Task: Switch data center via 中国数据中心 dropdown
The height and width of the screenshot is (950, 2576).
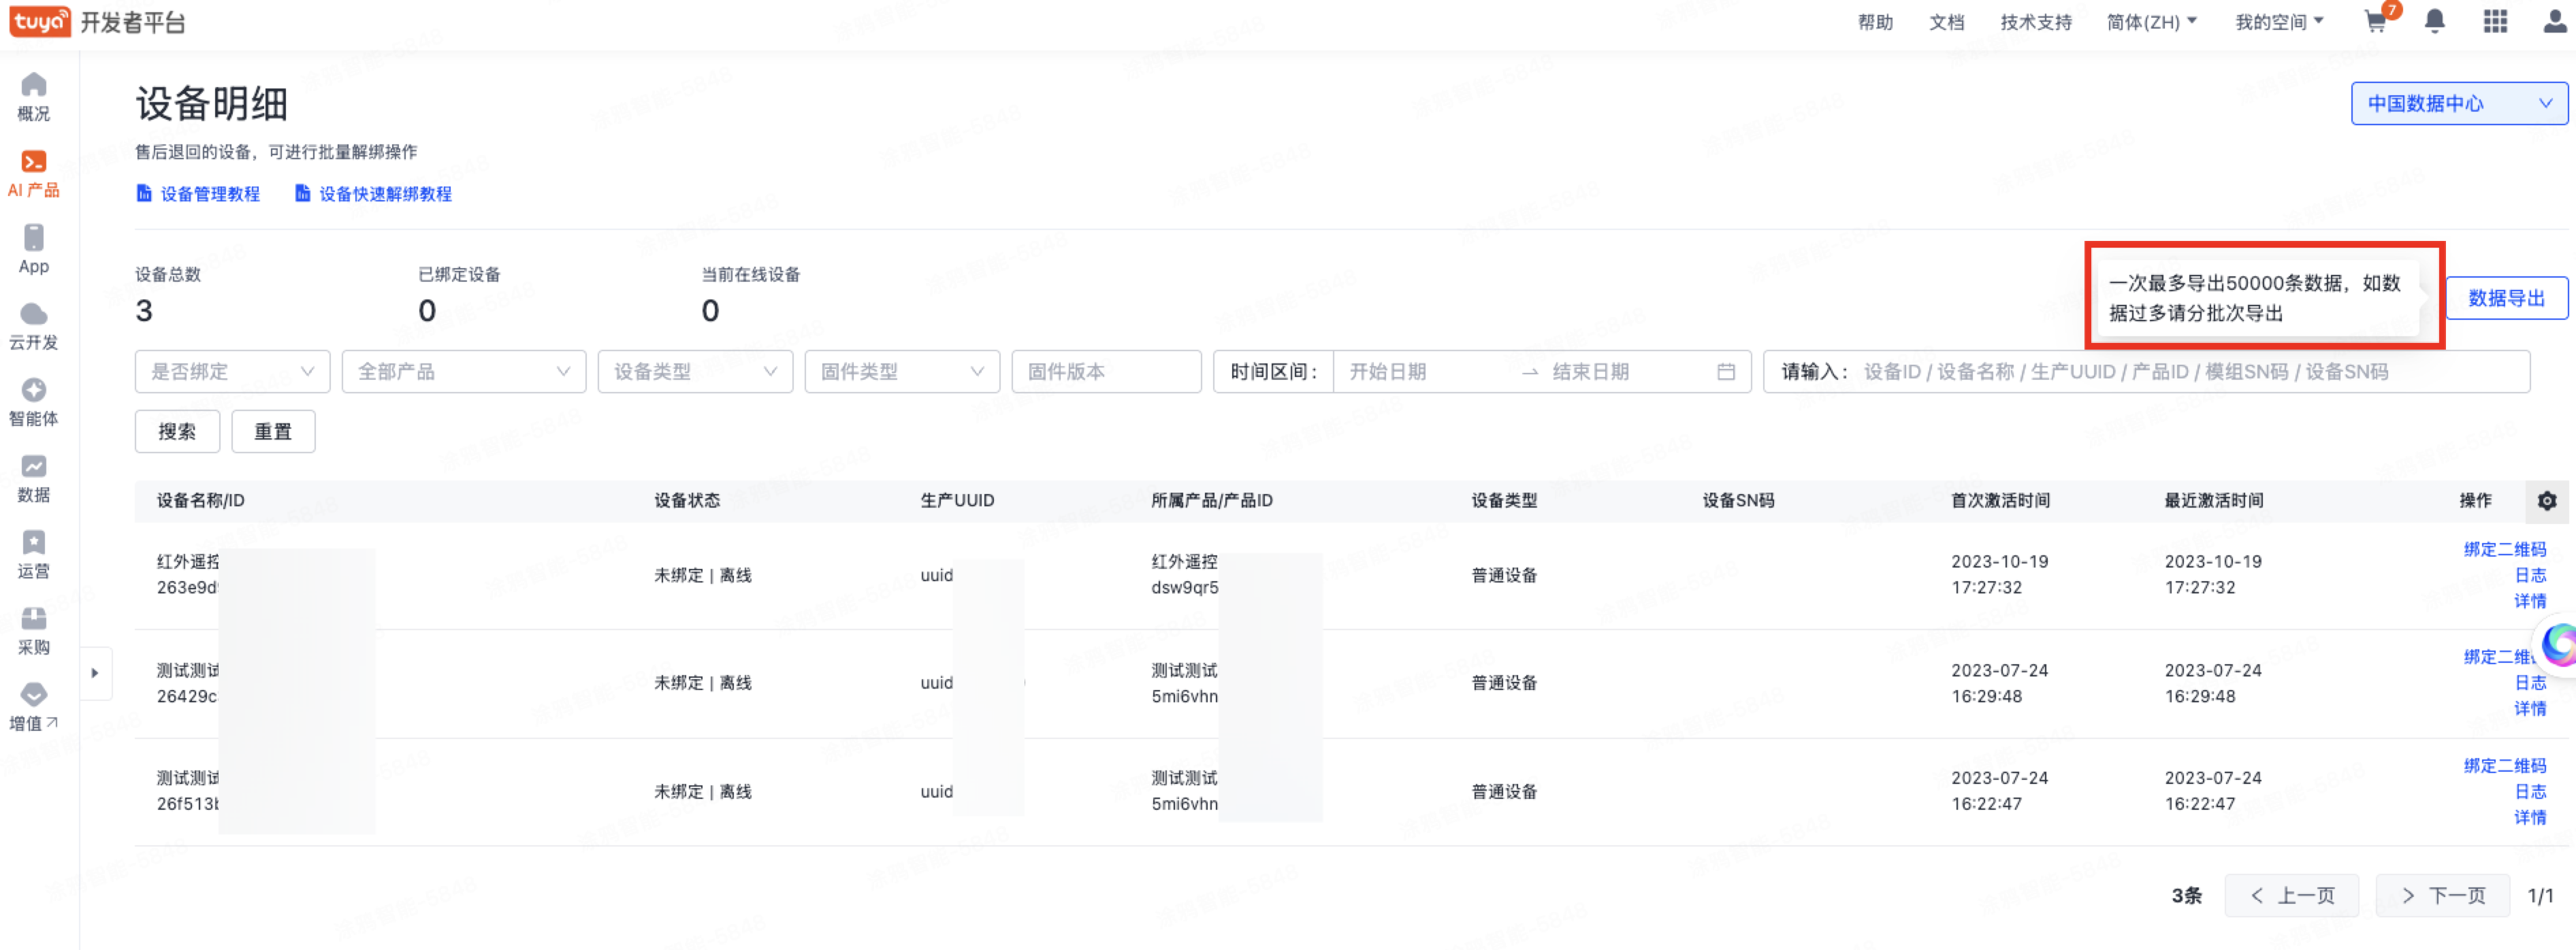Action: pos(2458,104)
